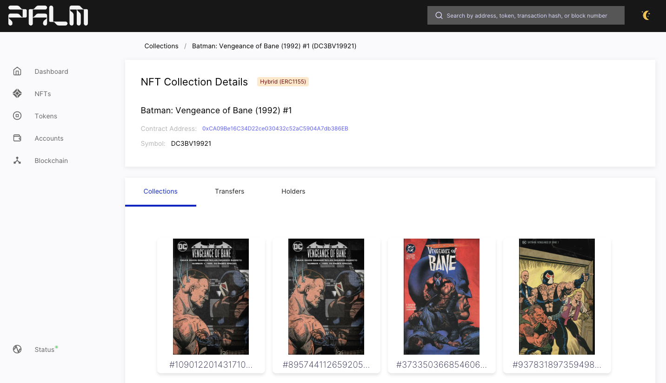Click token ID #373350366854606...

[441, 365]
